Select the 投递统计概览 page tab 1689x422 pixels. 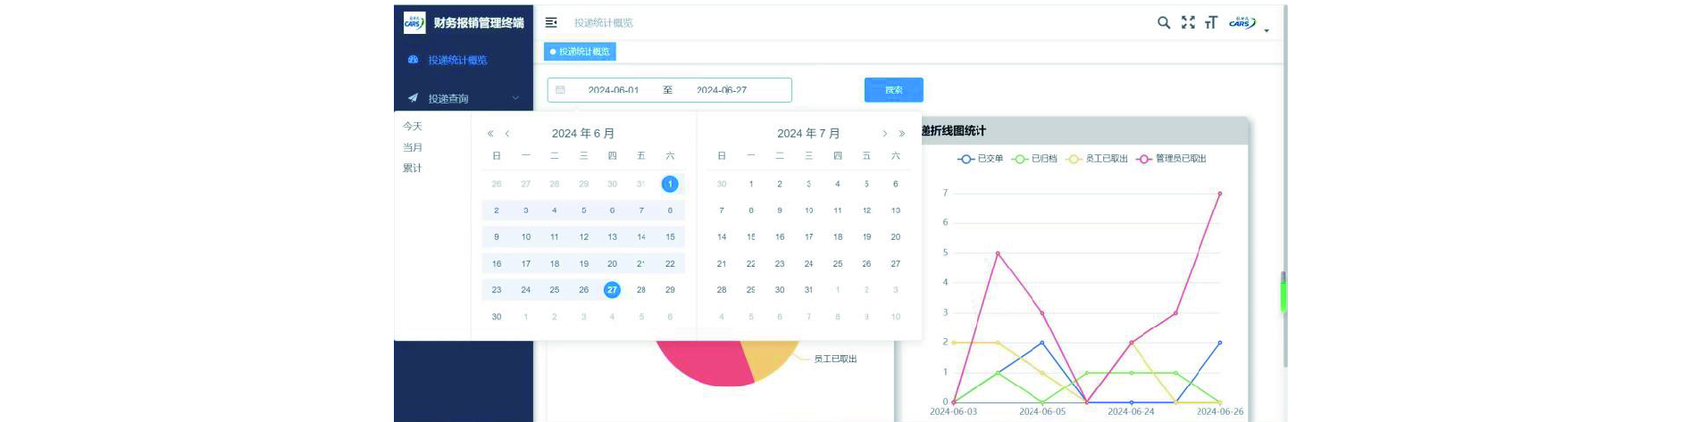coord(580,52)
